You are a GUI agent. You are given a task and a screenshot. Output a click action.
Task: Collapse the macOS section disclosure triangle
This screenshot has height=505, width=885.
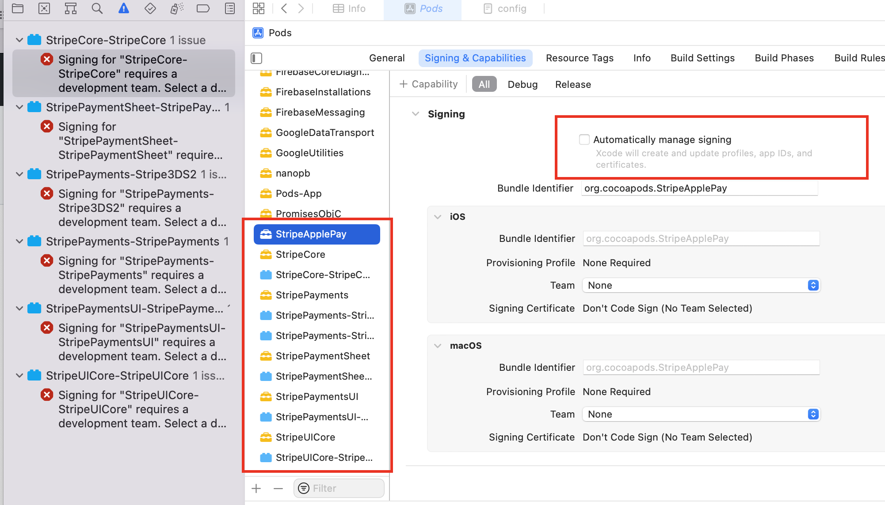click(x=438, y=346)
